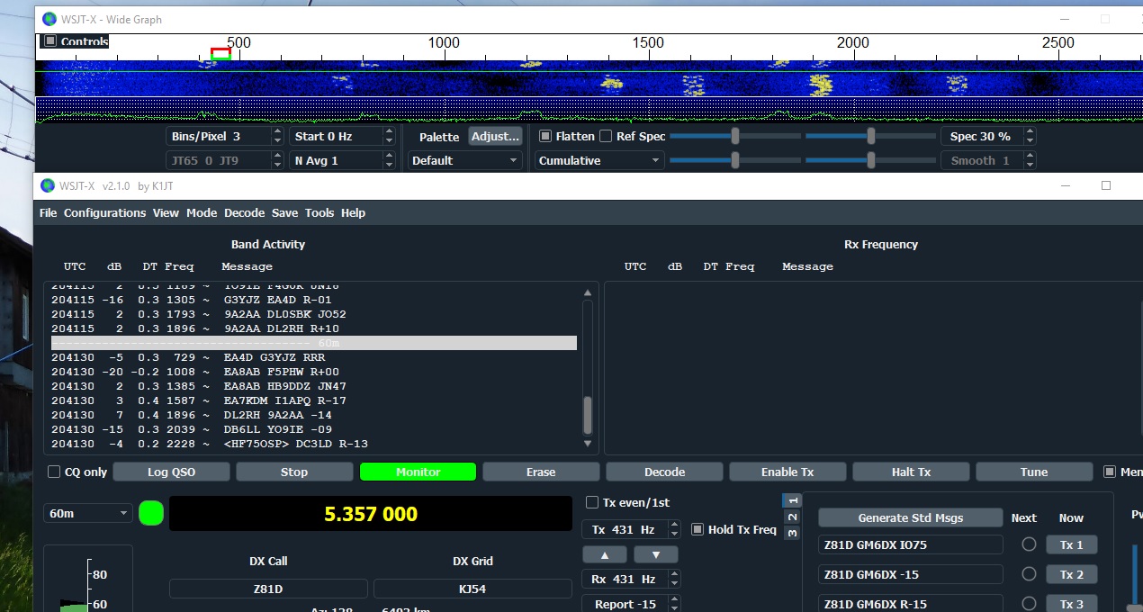Open the Mode menu

(x=202, y=212)
